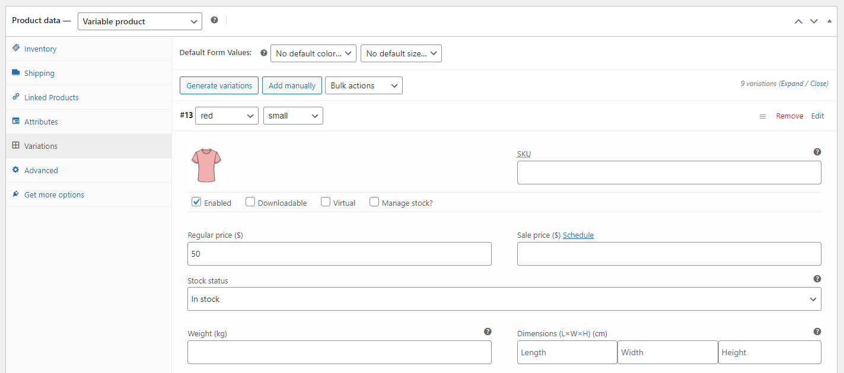Open the Linked Products tab

tap(88, 97)
